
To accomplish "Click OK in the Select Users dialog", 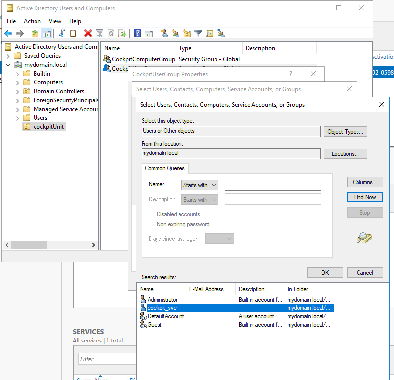I will point(325,272).
